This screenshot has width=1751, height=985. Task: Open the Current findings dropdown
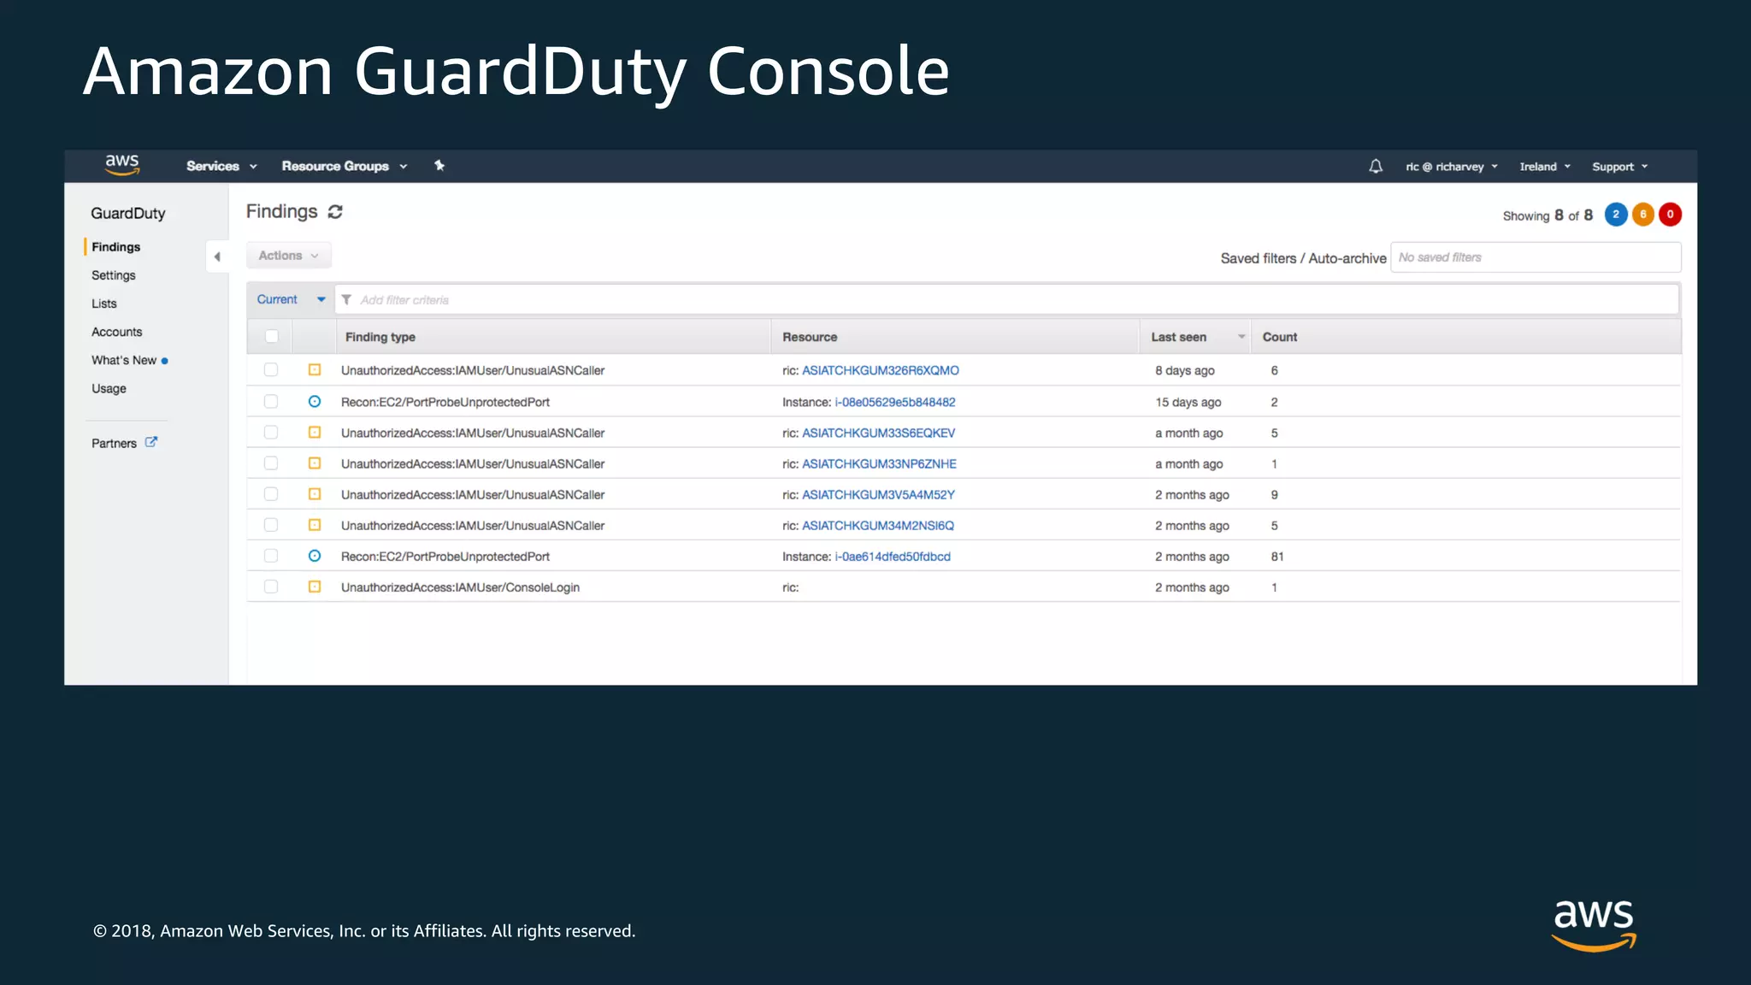point(291,299)
